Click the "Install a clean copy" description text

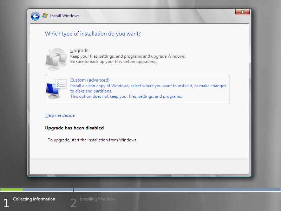(148, 86)
